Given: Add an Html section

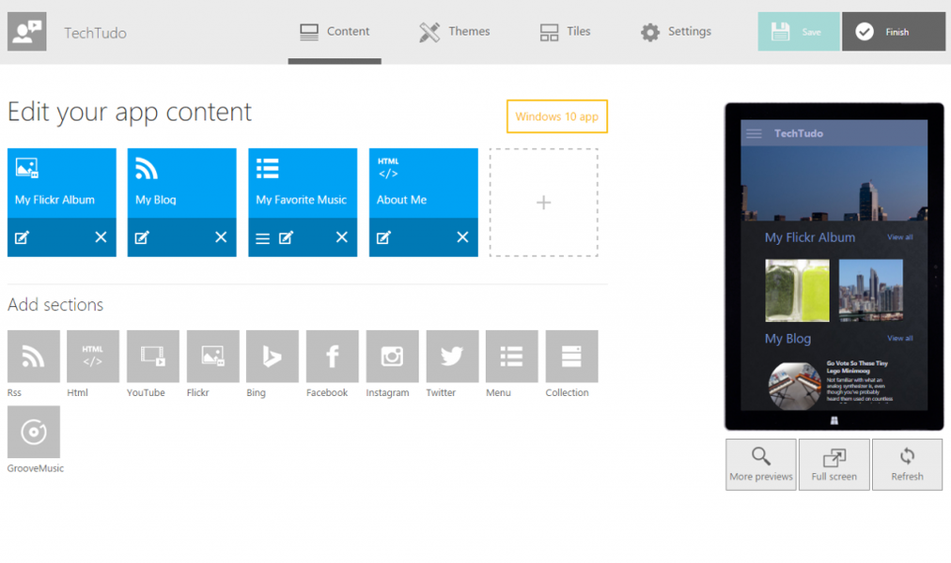Looking at the screenshot, I should (93, 356).
